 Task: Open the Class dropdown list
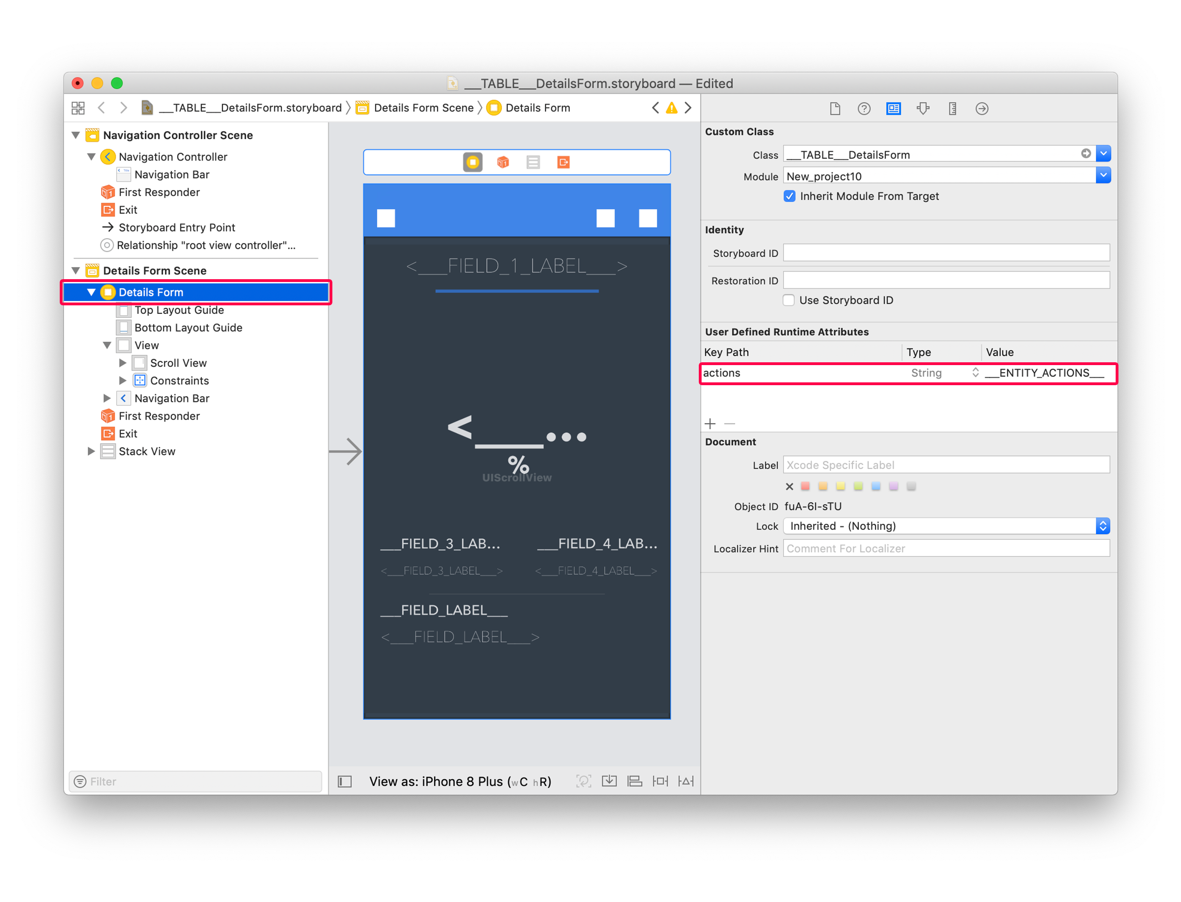(x=1103, y=154)
